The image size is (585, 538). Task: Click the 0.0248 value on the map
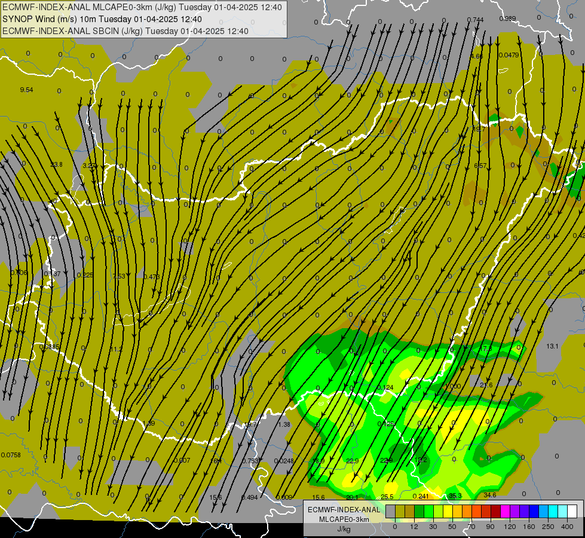coord(284,461)
